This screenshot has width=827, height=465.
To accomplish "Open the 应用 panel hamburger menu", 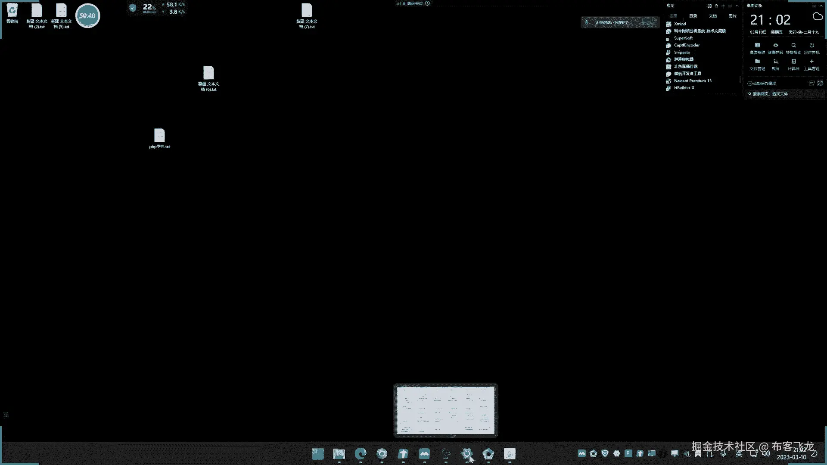I will 730,6.
